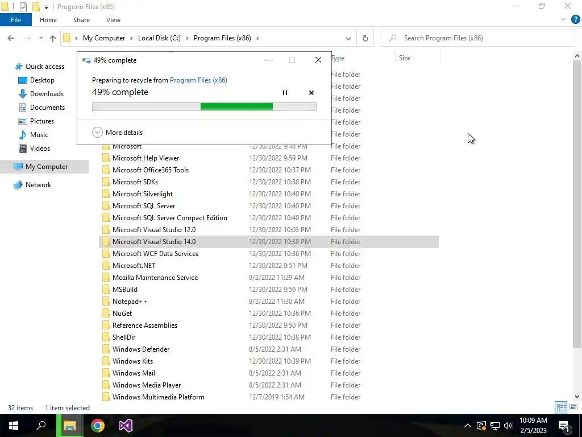The image size is (582, 437).
Task: Cancel the recycle operation with X
Action: [x=311, y=93]
